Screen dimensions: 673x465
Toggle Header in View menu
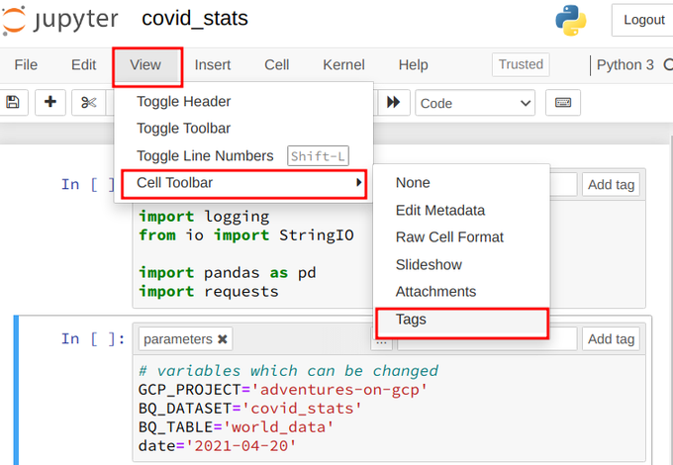[x=184, y=101]
